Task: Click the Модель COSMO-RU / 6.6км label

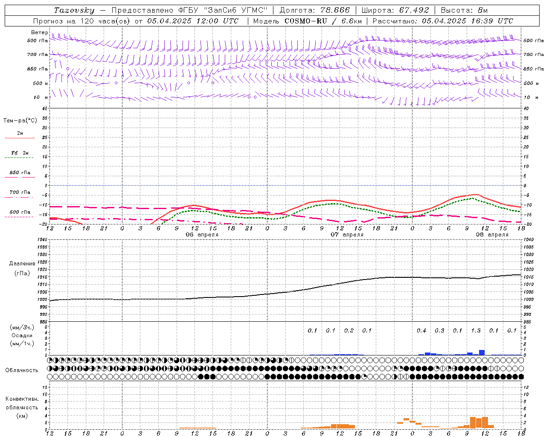Action: (308, 21)
